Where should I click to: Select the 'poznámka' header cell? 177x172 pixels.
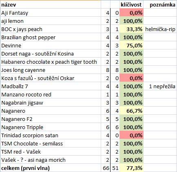[x=160, y=4]
